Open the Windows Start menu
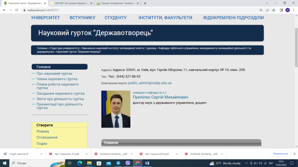Screen dimensions: 298x167 [5, 163]
